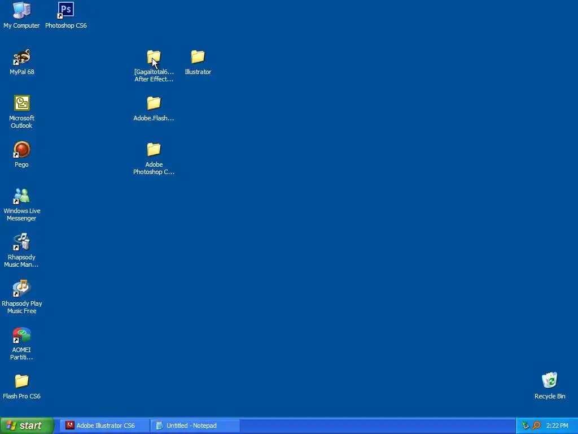
Task: Click the "Photoshop CS6" label text
Action: [66, 25]
